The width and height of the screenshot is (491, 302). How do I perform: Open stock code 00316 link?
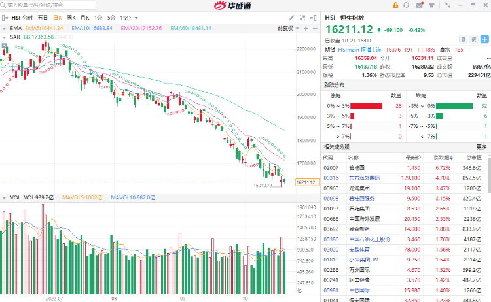click(331, 178)
